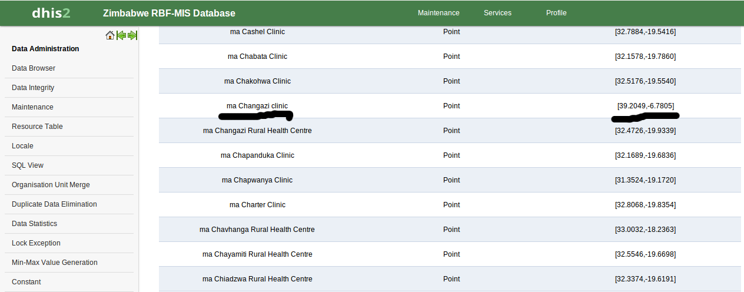Choose Locale in the sidebar
Screen dimensions: 744x292
[22, 146]
